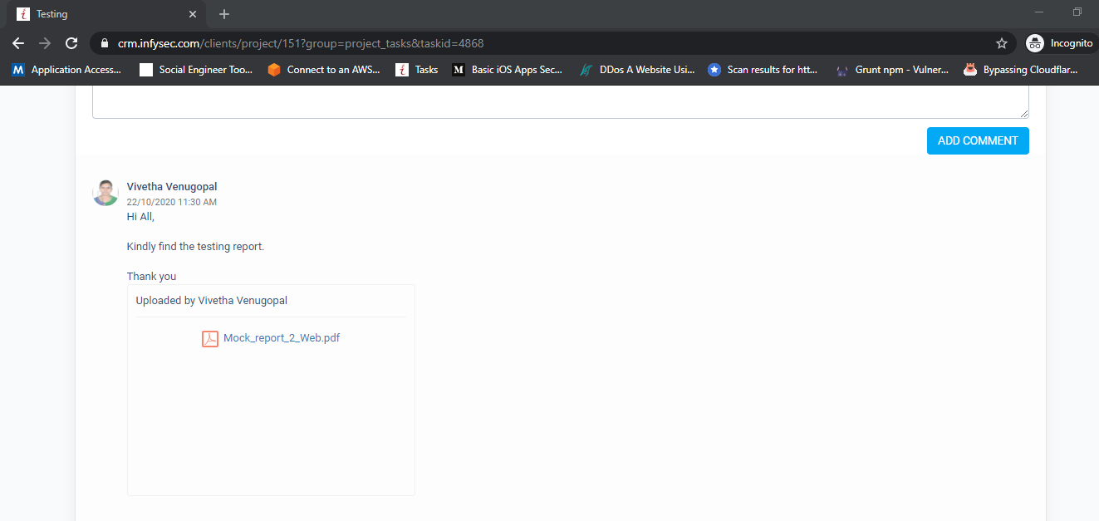
Task: Open the Bypassing Cloudflar bookmark
Action: [1021, 70]
